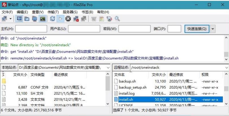Click the backup.sh file icon
The height and width of the screenshot is (116, 229).
click(x=116, y=81)
